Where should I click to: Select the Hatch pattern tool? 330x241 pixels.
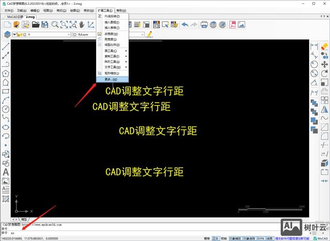[x=6, y=199]
